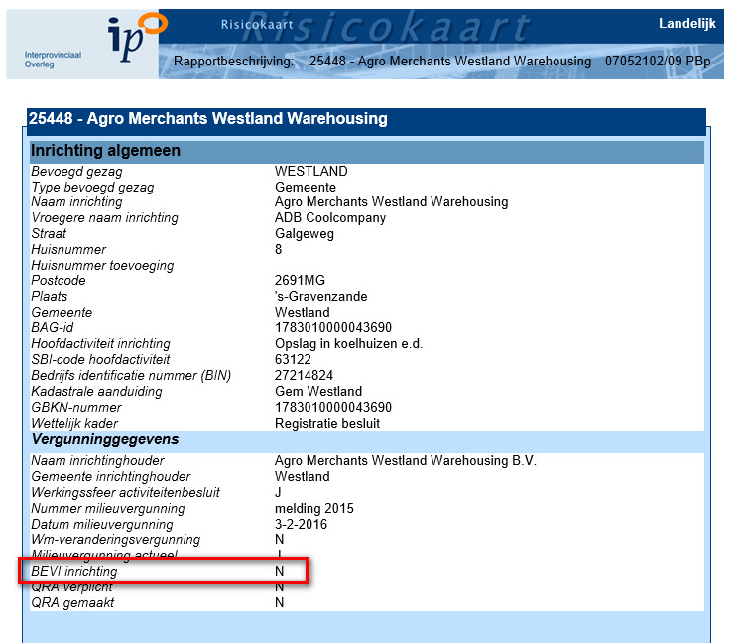Select the value WESTLAND for Bevoegd gezag
Image resolution: width=741 pixels, height=643 pixels.
point(310,171)
